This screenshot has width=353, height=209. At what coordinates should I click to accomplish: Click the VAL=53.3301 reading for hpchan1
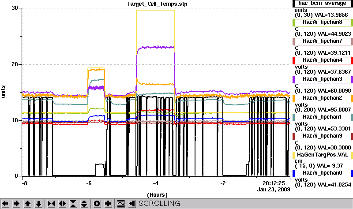pyautogui.click(x=334, y=129)
